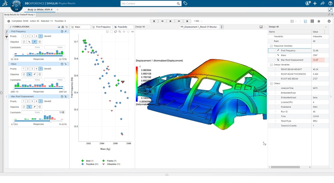The height and width of the screenshot is (183, 334).
Task: Collapse the Max Roof Displacement section
Action: click(x=10, y=97)
